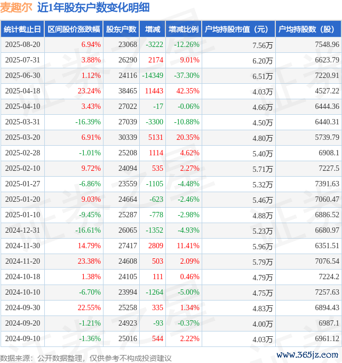Open the www.365jz.com website link
The height and width of the screenshot is (363, 342).
[x=307, y=355]
